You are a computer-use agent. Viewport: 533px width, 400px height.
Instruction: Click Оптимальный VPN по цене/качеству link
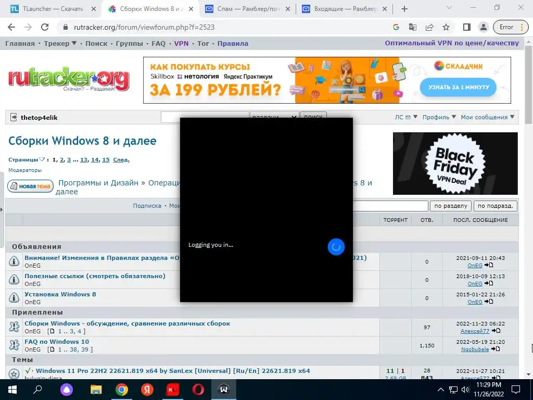(452, 43)
